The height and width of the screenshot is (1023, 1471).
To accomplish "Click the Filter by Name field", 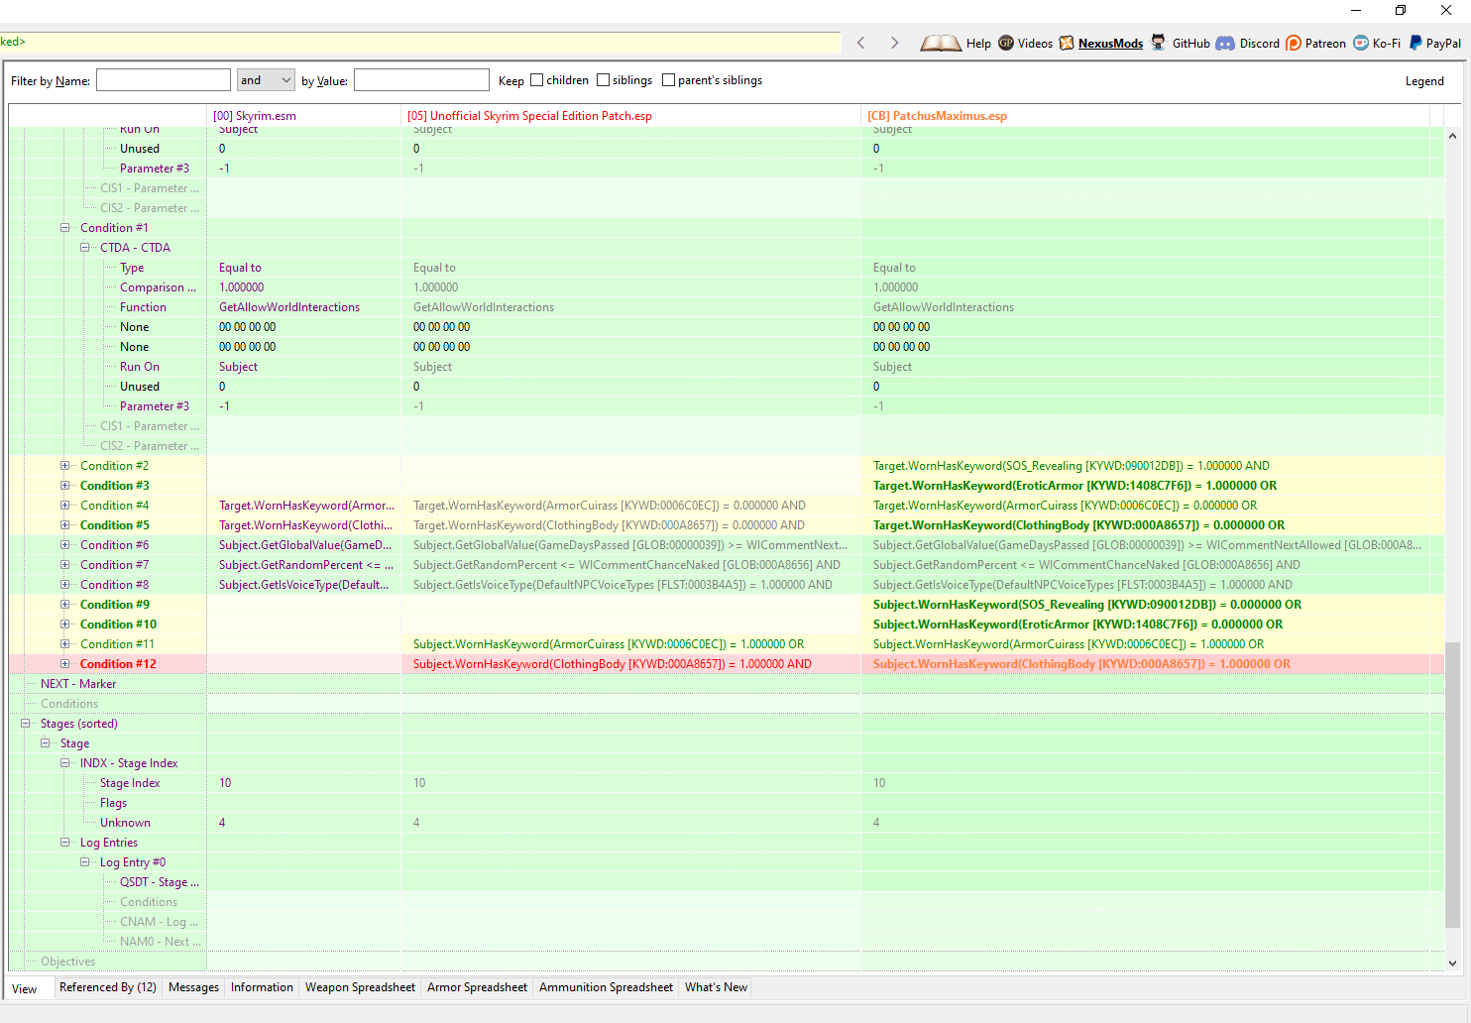I will tap(164, 80).
